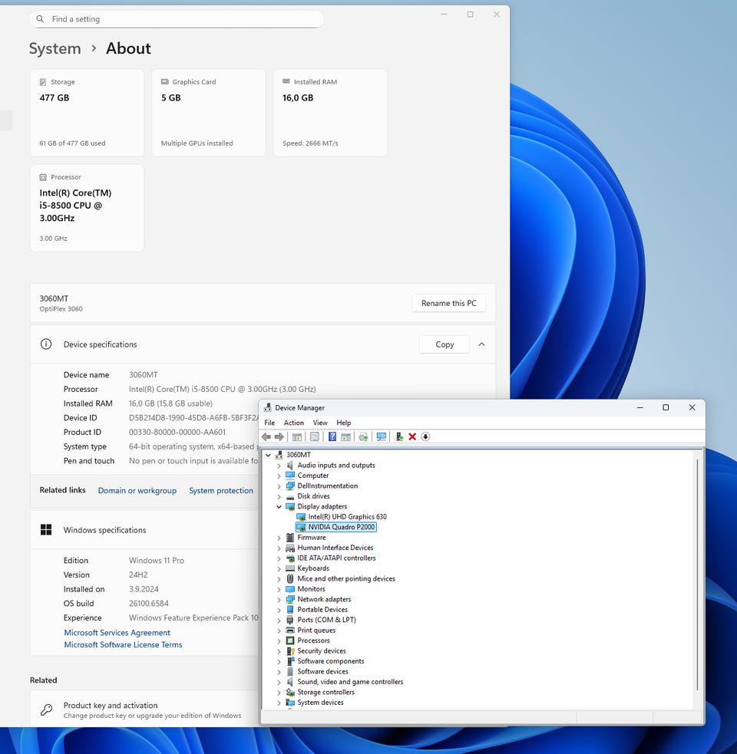Image resolution: width=737 pixels, height=754 pixels.
Task: Open the Microsoft Services Agreement link
Action: click(117, 633)
